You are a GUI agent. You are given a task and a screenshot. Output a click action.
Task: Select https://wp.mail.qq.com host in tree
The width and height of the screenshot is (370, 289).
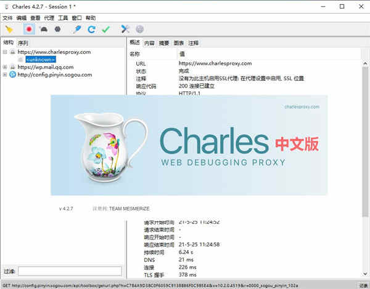(46, 67)
